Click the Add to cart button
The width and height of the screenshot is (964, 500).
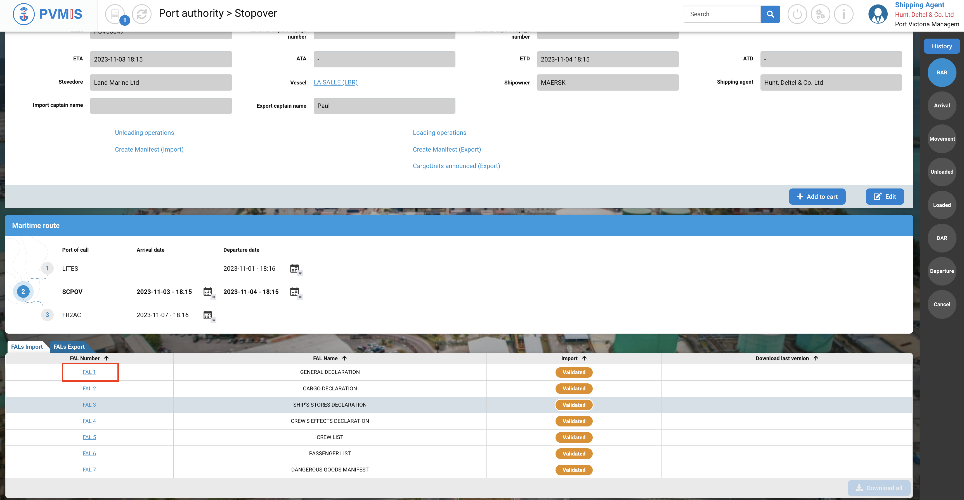pyautogui.click(x=817, y=197)
